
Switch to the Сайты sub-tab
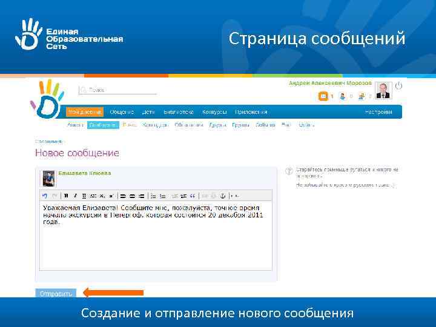(x=306, y=125)
